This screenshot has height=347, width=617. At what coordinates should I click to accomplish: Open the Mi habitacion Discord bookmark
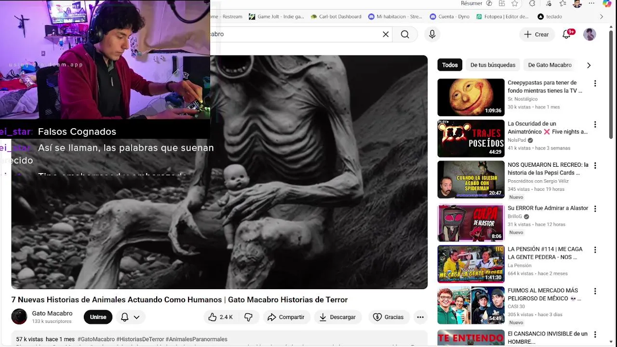(x=395, y=16)
